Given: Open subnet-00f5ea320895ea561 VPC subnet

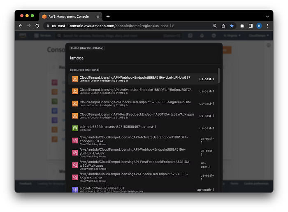Looking at the screenshot, I should point(143,189).
